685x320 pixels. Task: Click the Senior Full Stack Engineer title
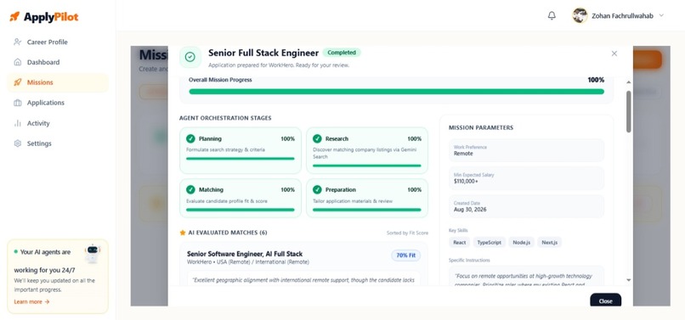tap(263, 53)
